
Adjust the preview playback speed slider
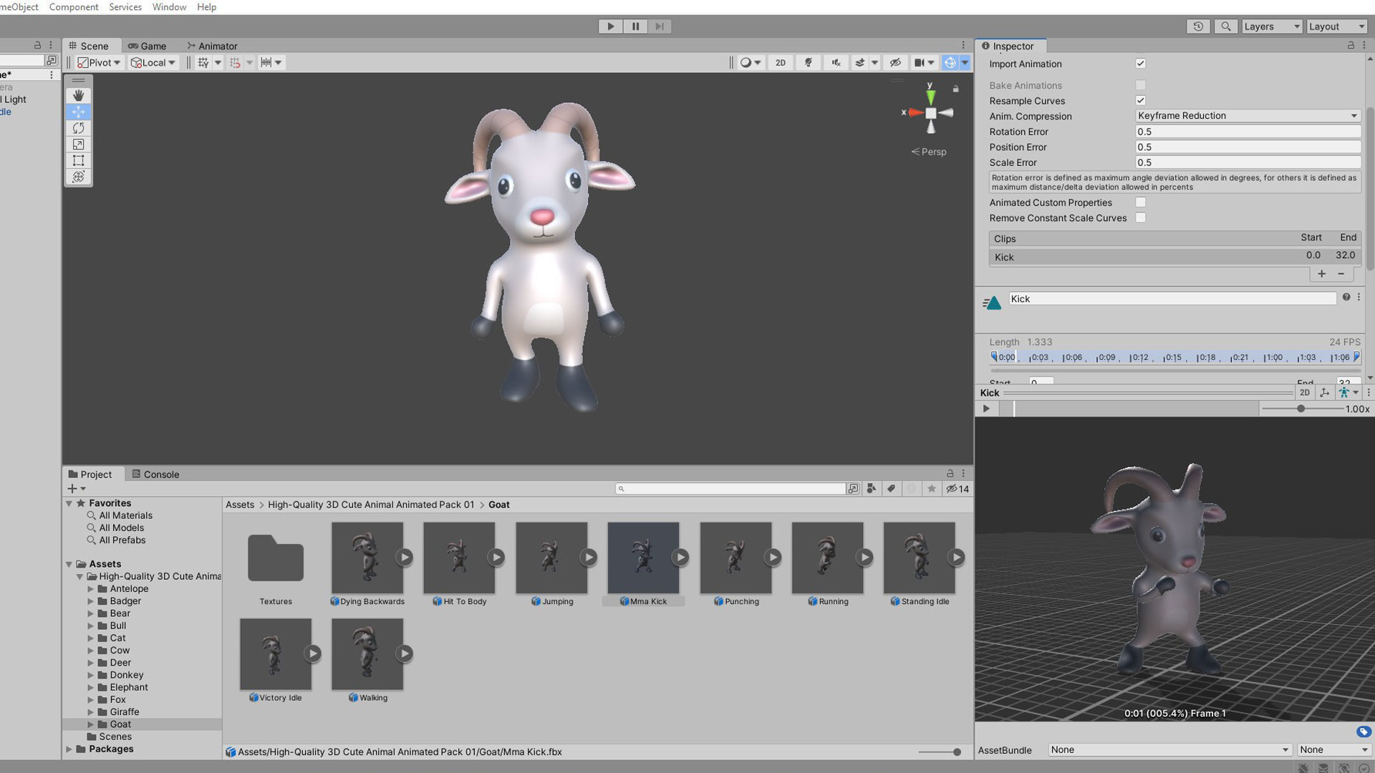(x=1301, y=409)
